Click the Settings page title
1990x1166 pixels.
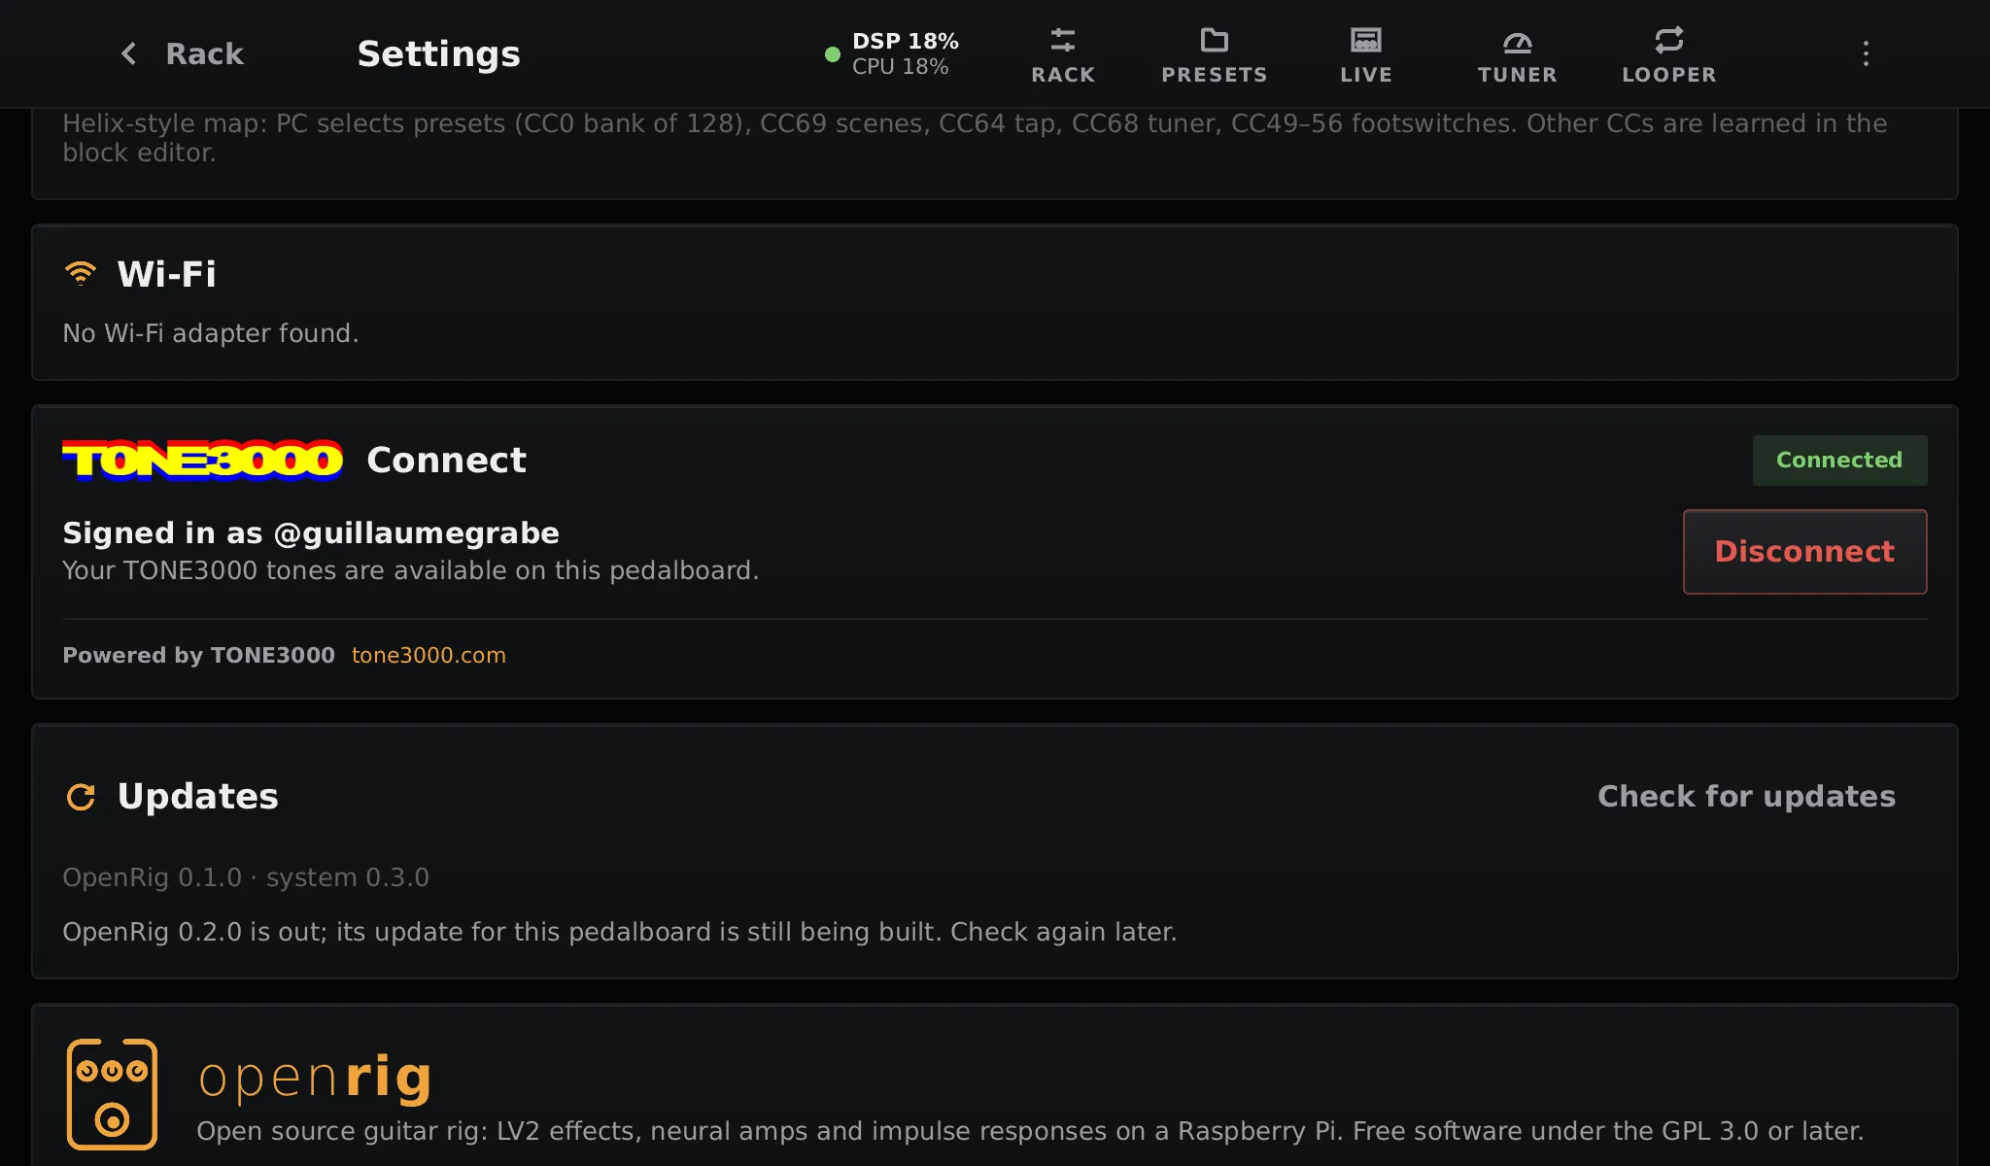pos(438,54)
